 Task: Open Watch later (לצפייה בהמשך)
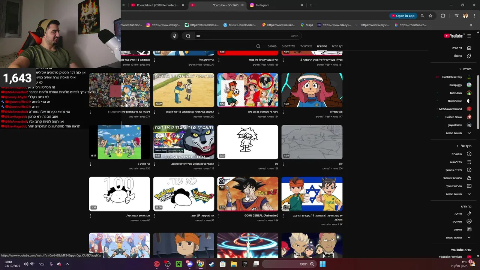tap(459, 170)
